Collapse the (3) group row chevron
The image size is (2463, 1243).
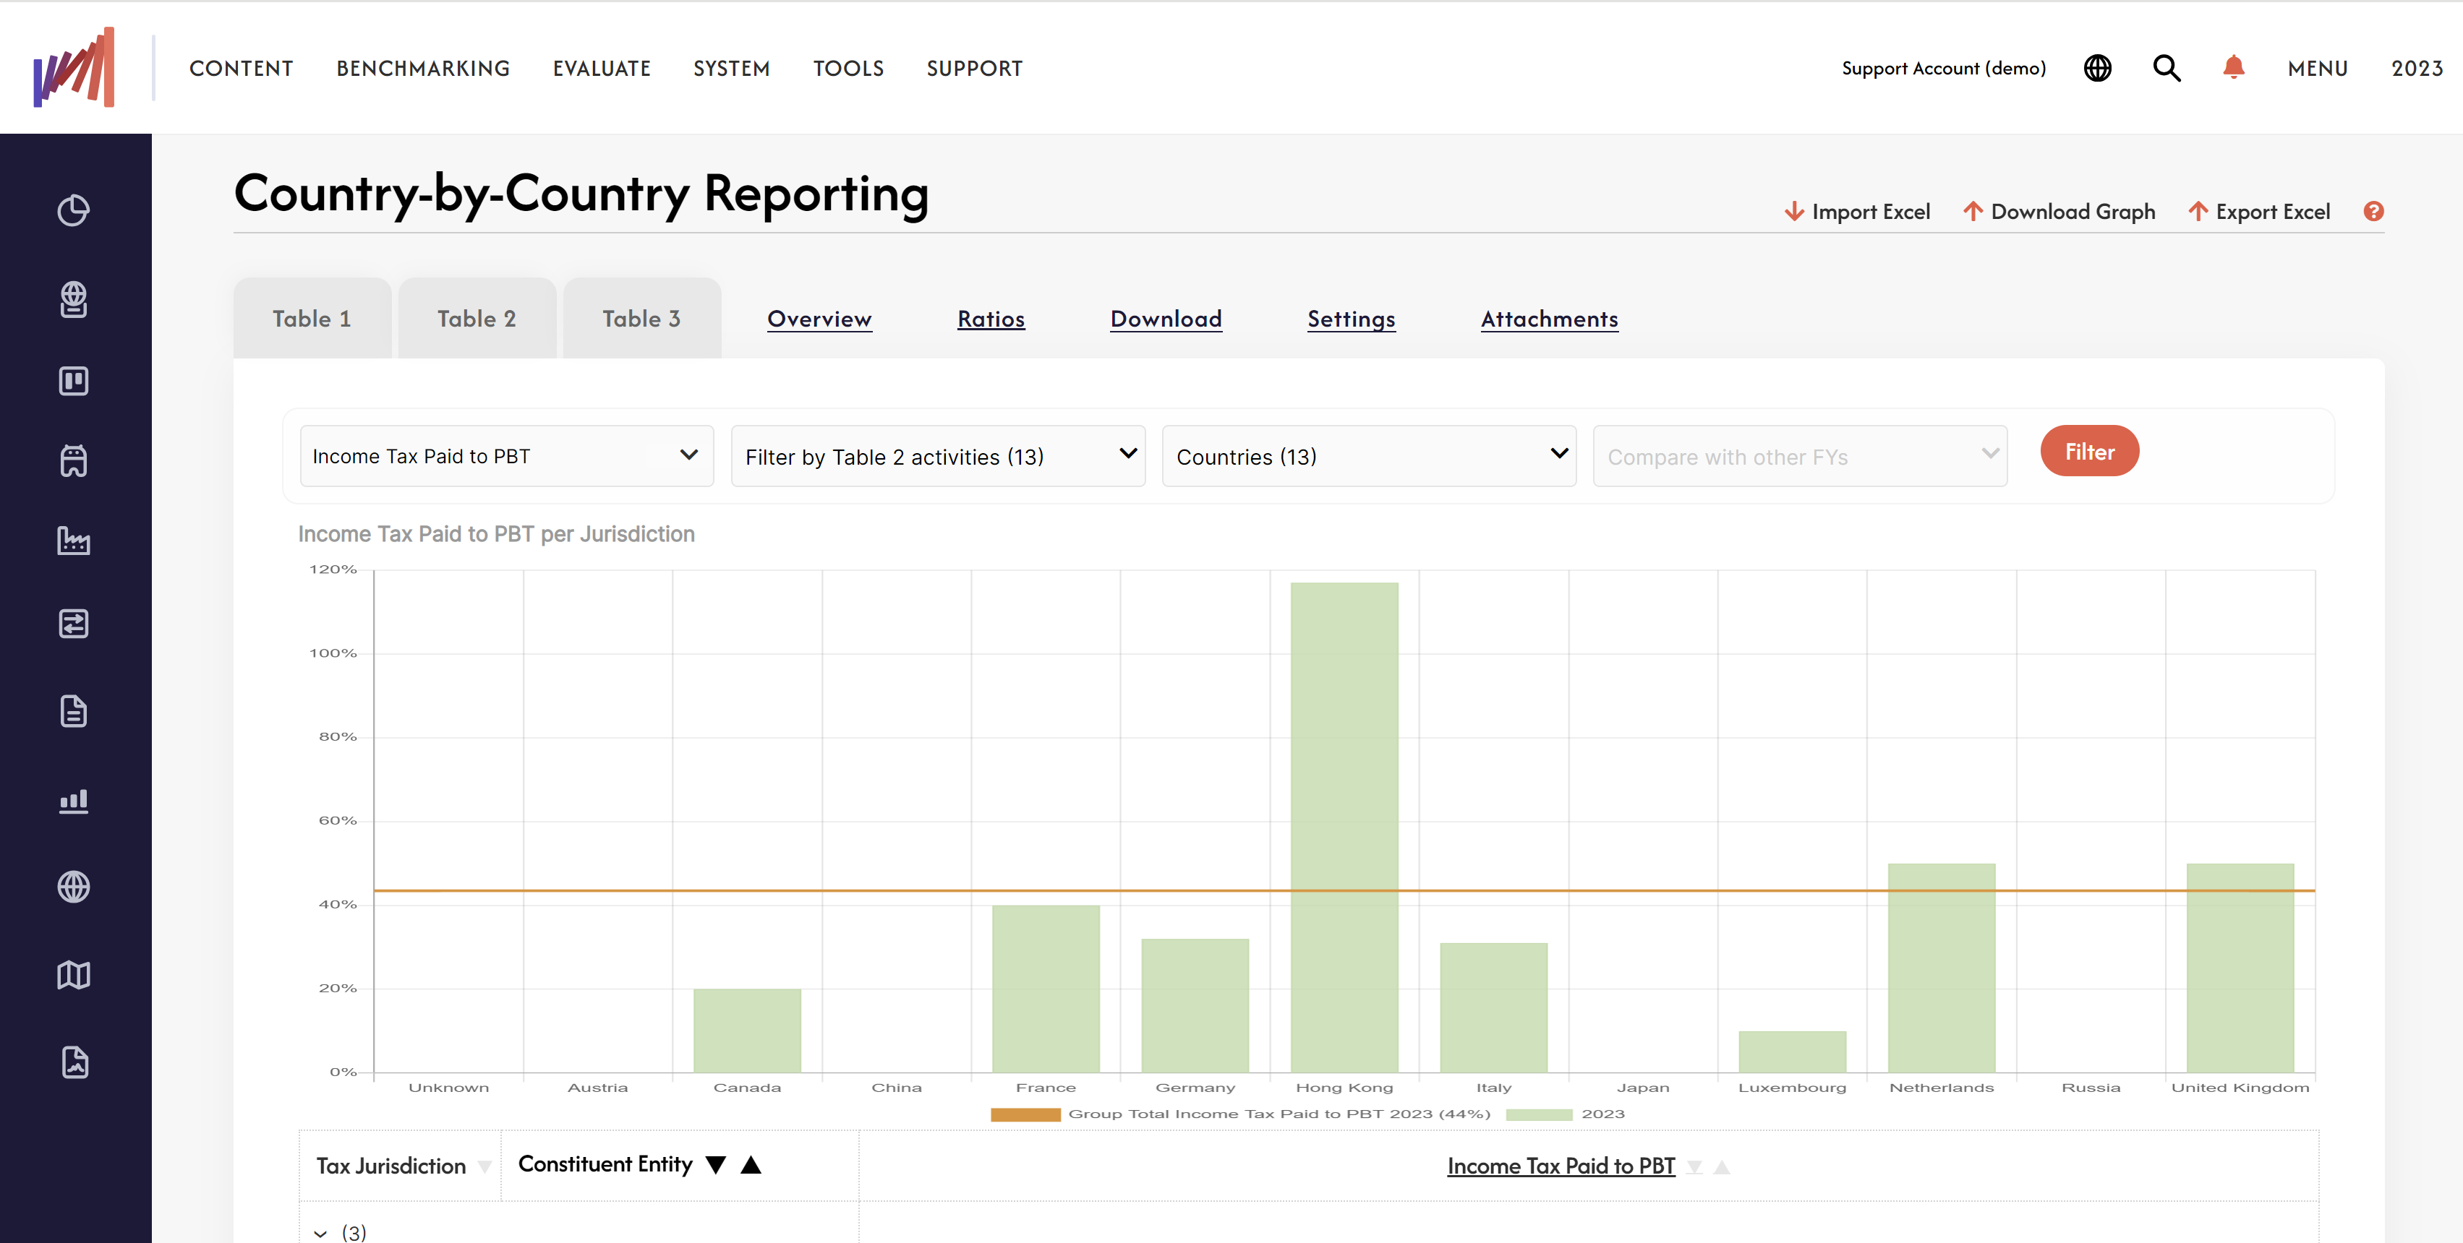(320, 1234)
